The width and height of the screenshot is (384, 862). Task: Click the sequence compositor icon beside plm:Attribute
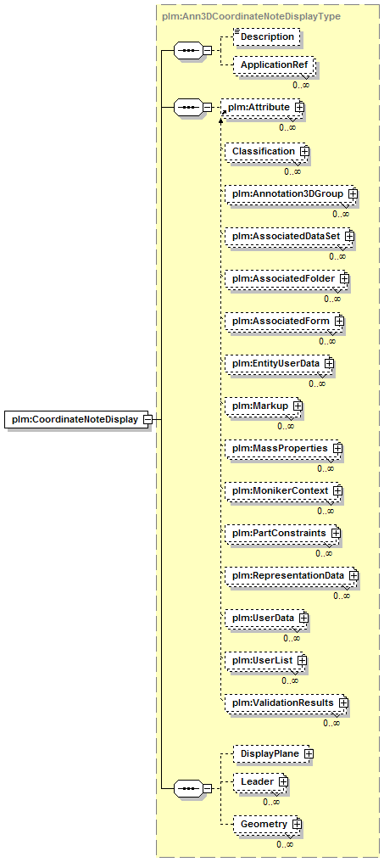[x=188, y=107]
